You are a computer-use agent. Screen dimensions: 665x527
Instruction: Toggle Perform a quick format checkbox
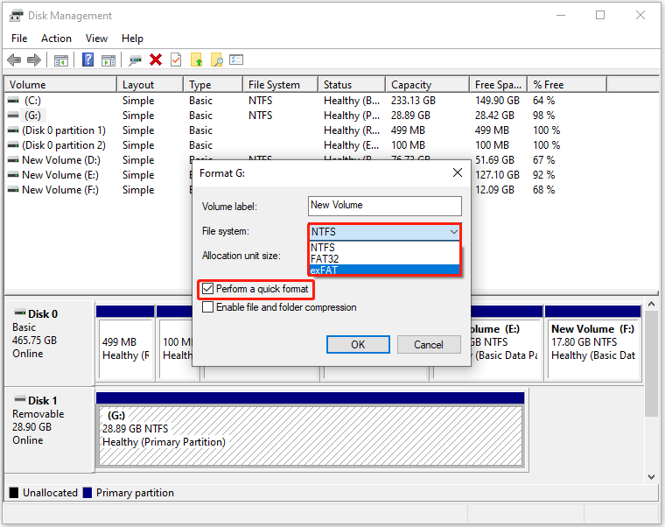(x=208, y=289)
